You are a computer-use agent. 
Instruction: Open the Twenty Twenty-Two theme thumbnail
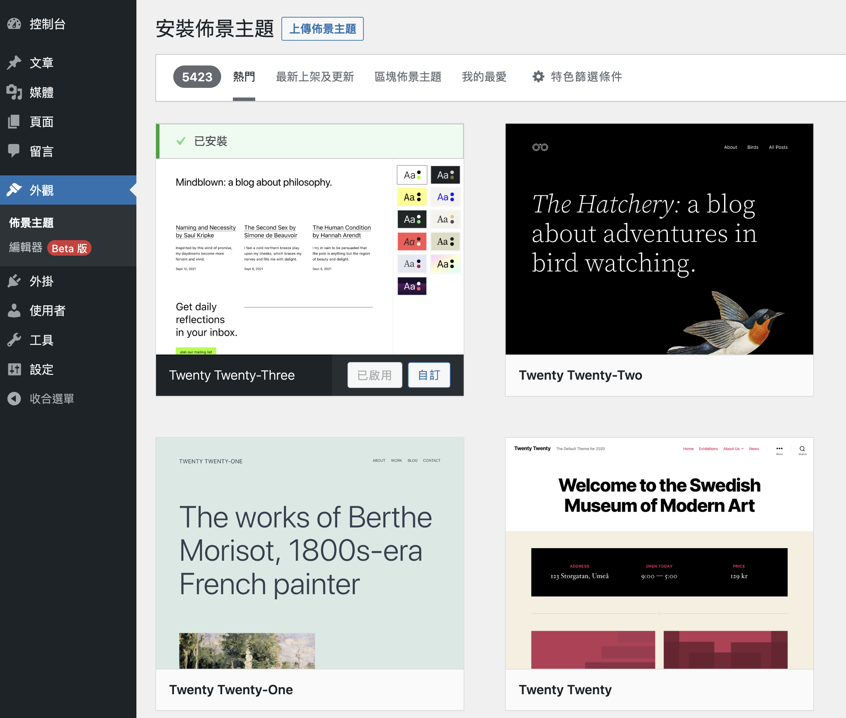(x=659, y=239)
